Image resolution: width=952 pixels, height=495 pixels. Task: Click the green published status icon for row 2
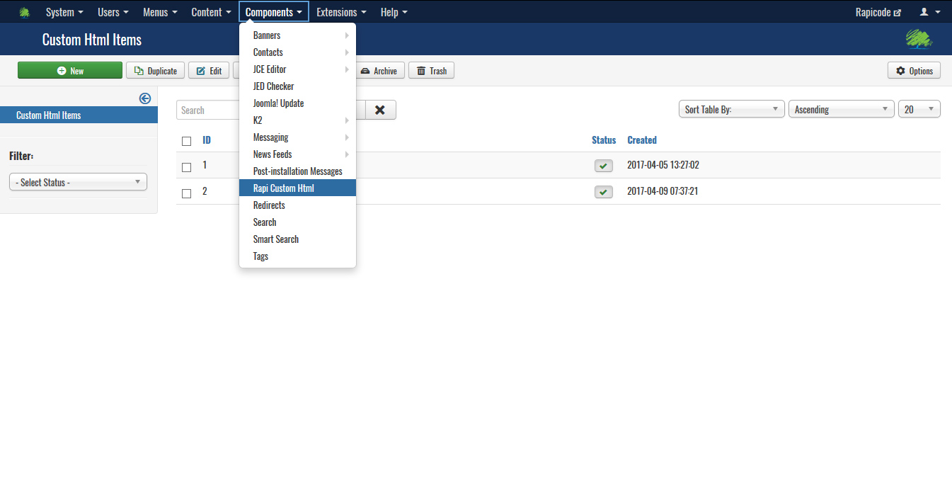tap(604, 192)
